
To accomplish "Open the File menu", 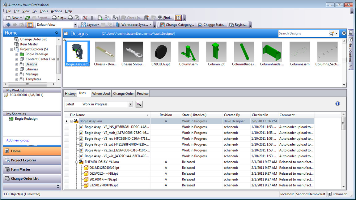I will (x=8, y=11).
